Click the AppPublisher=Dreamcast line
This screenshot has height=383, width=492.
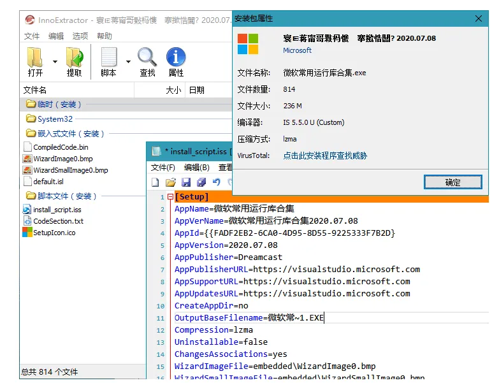[x=228, y=257]
